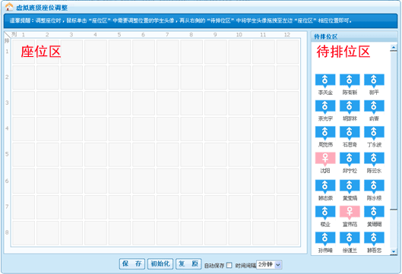Click column header number 10
Image resolution: width=402 pixels, height=274 pixels.
click(239, 35)
